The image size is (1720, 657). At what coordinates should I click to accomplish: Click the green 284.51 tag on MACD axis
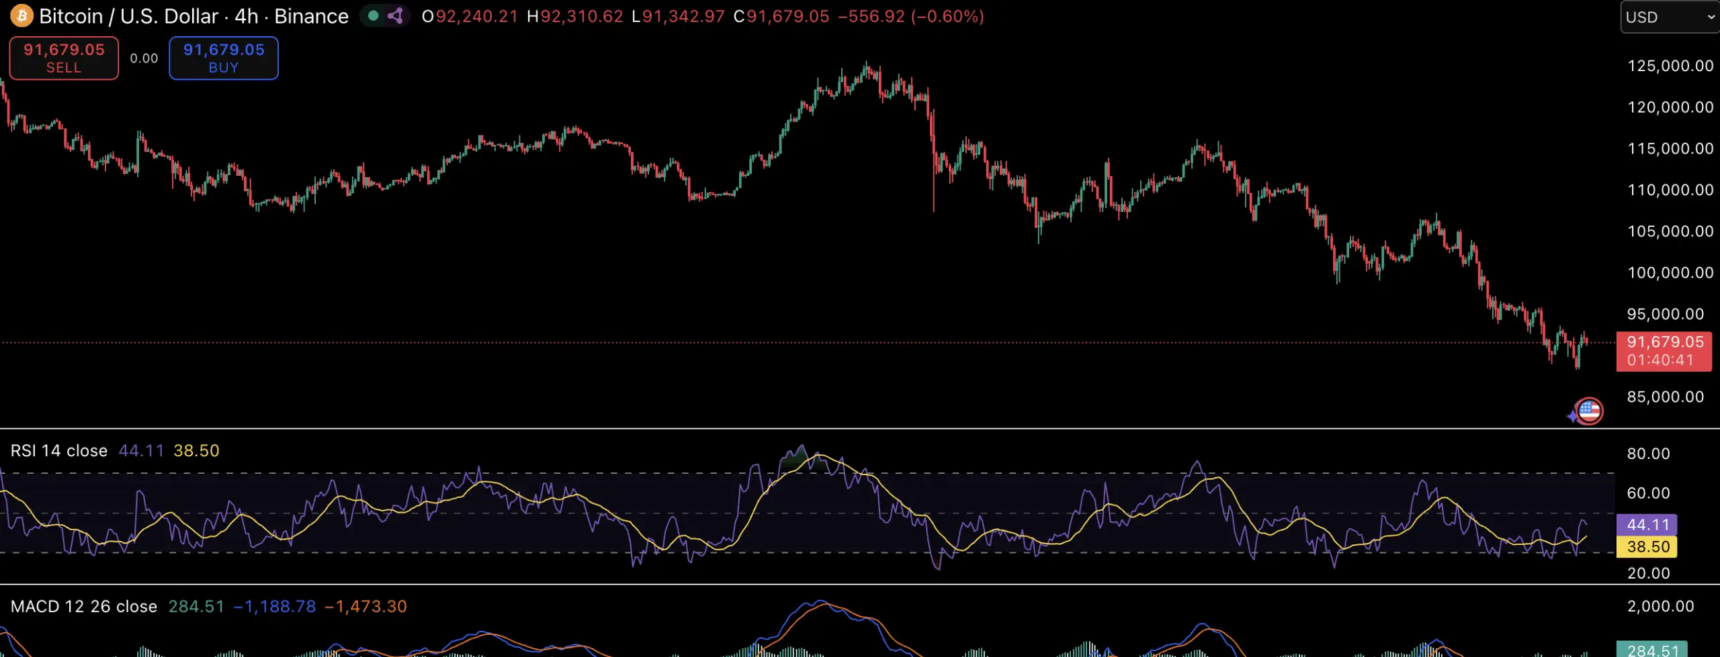click(x=1652, y=650)
